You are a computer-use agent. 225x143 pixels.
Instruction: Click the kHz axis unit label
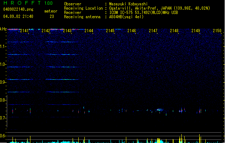pyautogui.click(x=3, y=29)
